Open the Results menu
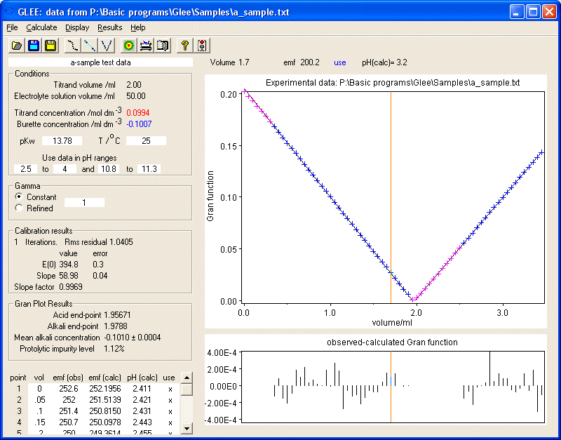The height and width of the screenshot is (440, 561). (x=109, y=27)
